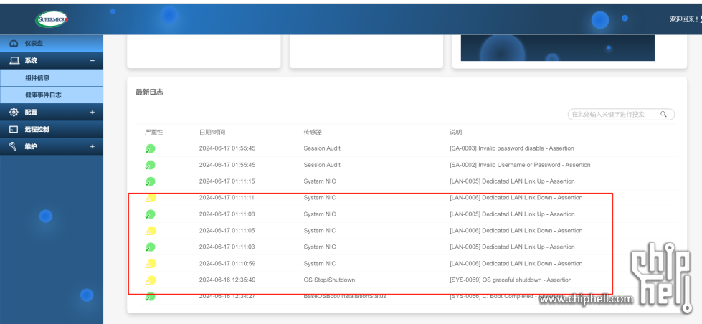Select the 维护 menu item

coord(52,146)
